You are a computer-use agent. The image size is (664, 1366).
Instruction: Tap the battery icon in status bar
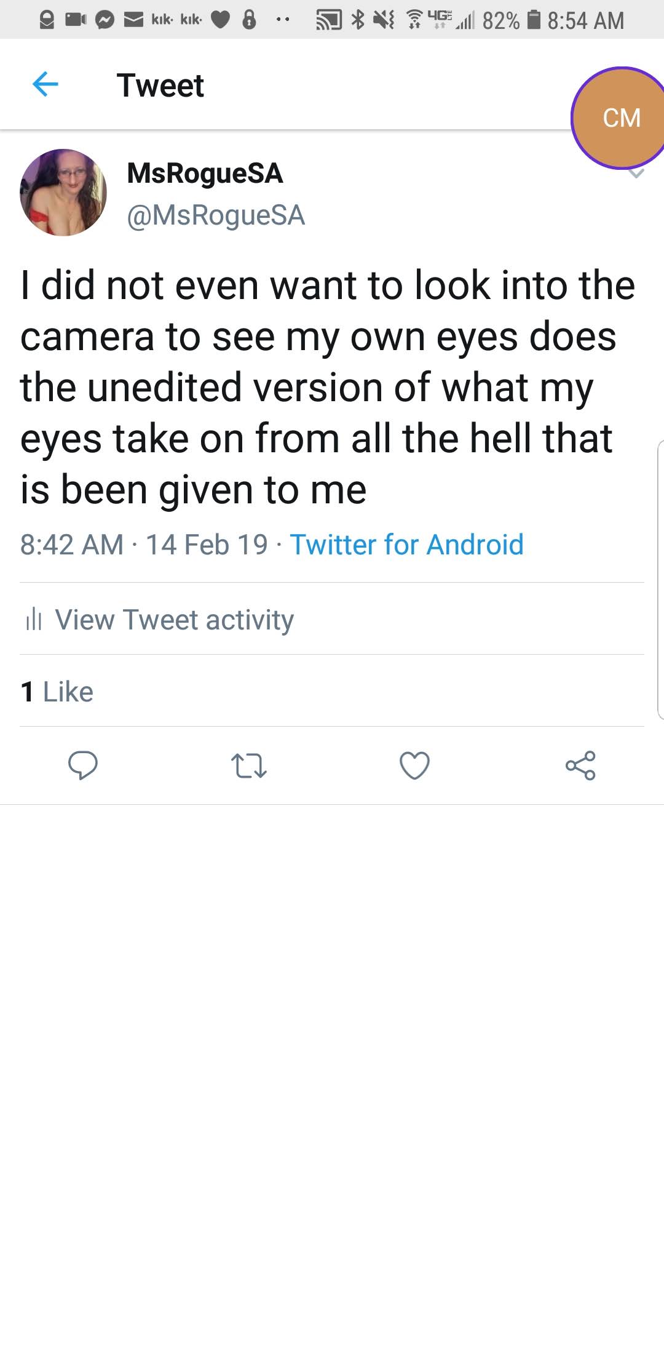pos(534,20)
